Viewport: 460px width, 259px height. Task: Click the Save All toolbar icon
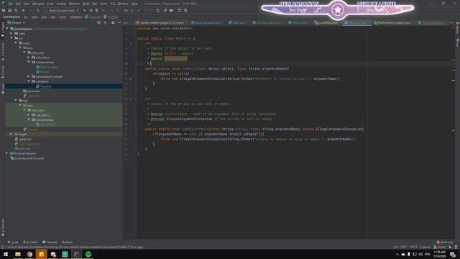tap(9, 10)
